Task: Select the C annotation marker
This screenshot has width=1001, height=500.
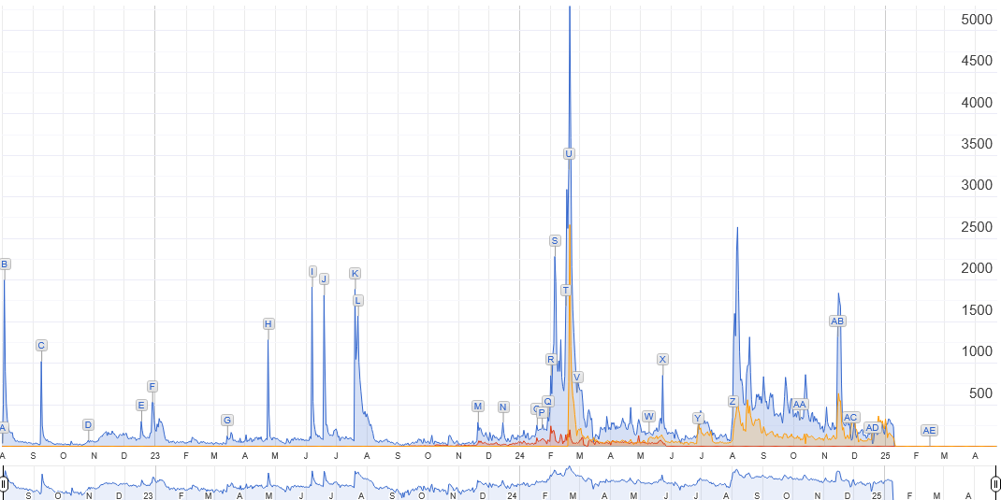Action: coord(41,346)
